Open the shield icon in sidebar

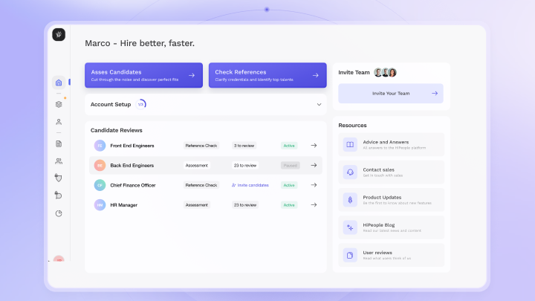[x=59, y=178]
